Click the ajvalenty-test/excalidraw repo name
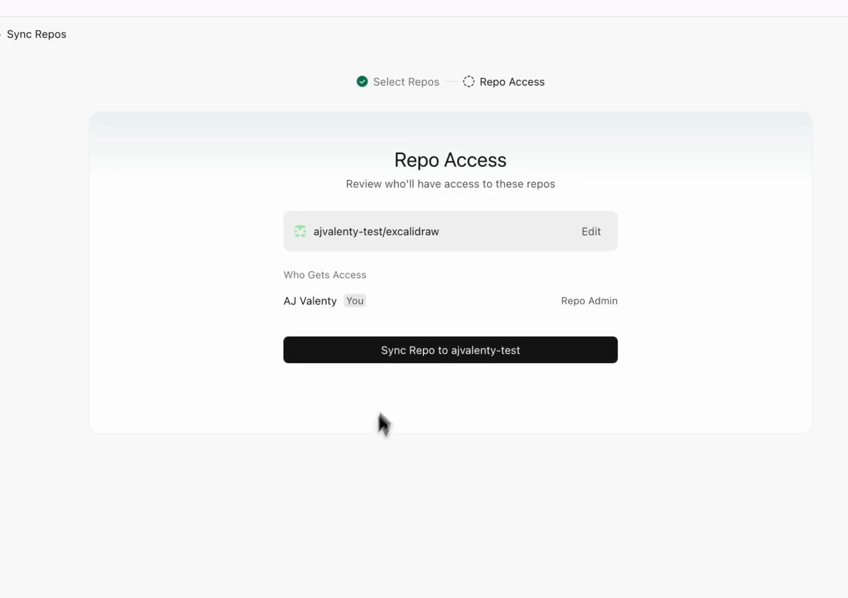The width and height of the screenshot is (848, 598). (376, 231)
